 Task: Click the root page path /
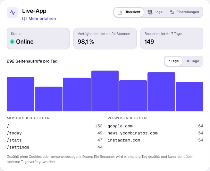(8, 126)
